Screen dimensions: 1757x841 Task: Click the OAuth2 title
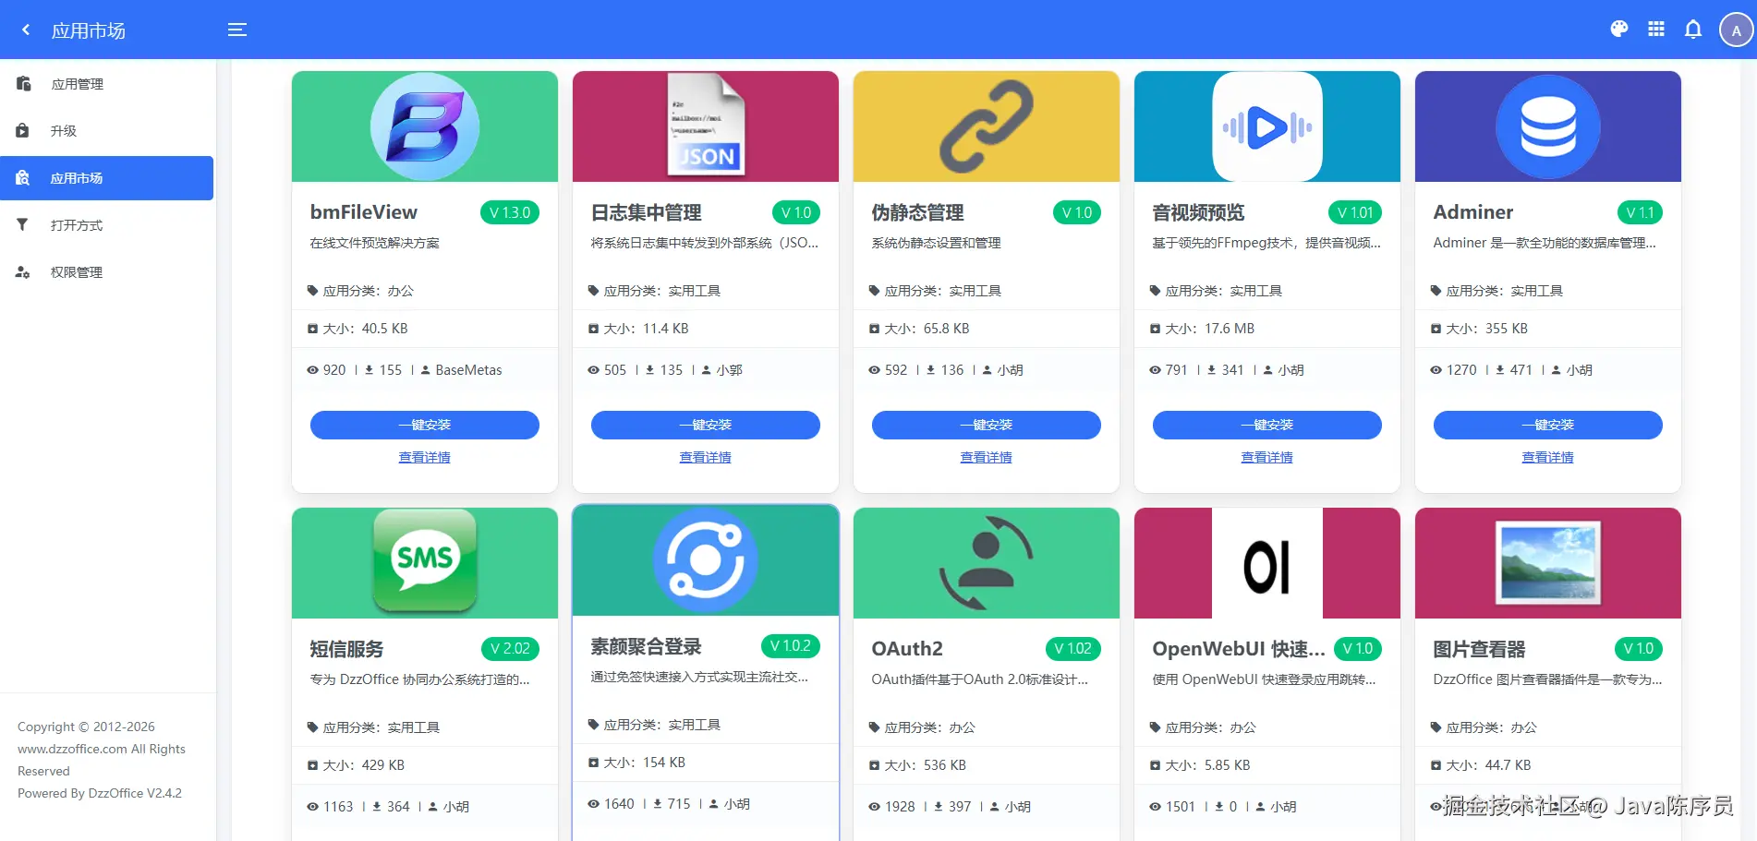907,649
